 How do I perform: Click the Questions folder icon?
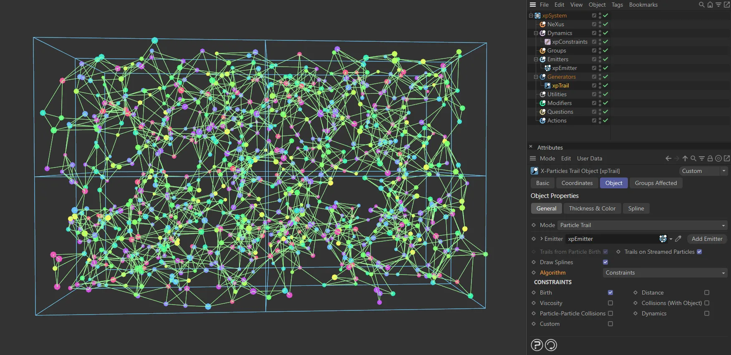tap(543, 112)
